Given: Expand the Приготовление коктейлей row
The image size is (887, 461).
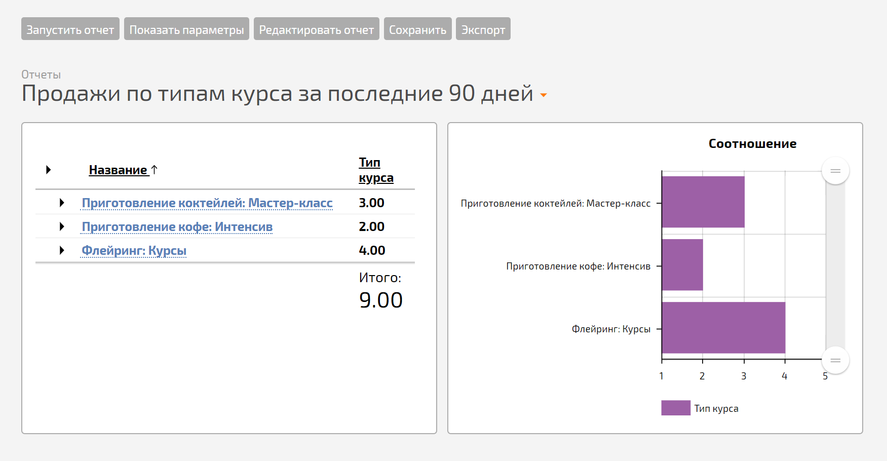Looking at the screenshot, I should (x=62, y=203).
